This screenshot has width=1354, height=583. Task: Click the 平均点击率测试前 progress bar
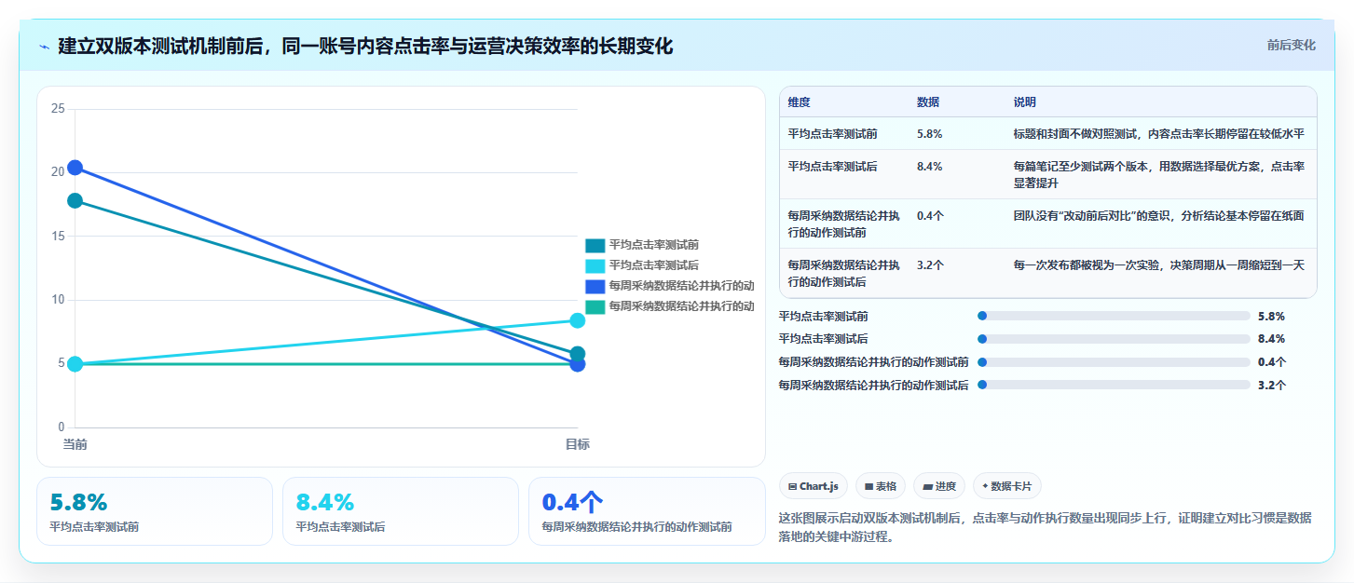(x=1114, y=317)
